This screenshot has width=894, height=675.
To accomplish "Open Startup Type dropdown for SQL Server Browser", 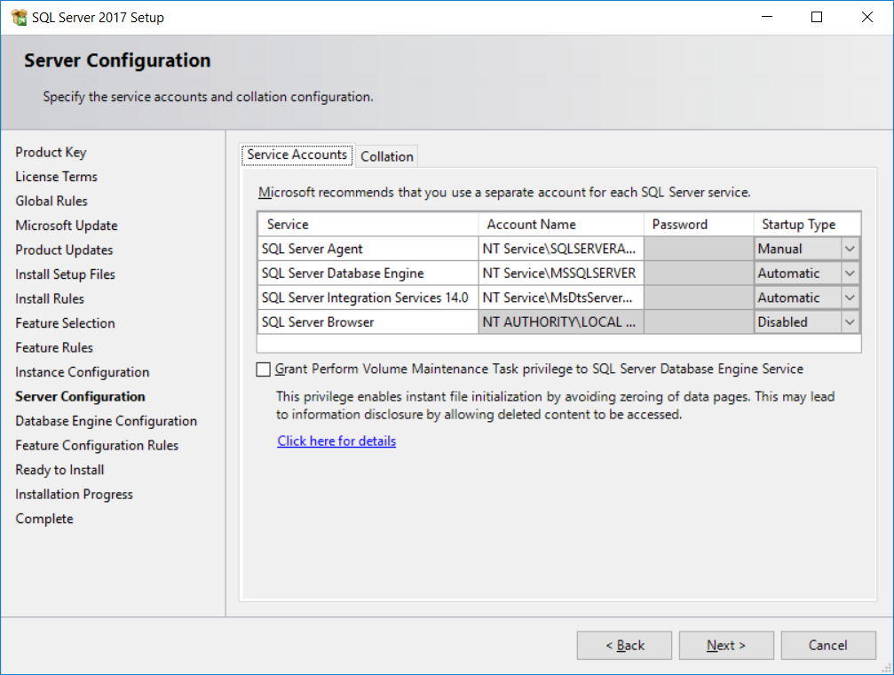I will click(850, 322).
